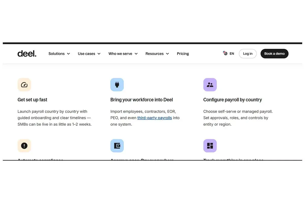Image resolution: width=305 pixels, height=203 pixels.
Task: Click the Bring your workforce into Deel heading
Action: [x=142, y=100]
